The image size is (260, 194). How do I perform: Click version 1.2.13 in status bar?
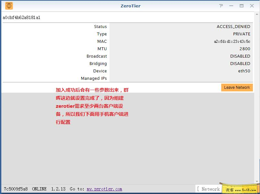tap(58, 189)
